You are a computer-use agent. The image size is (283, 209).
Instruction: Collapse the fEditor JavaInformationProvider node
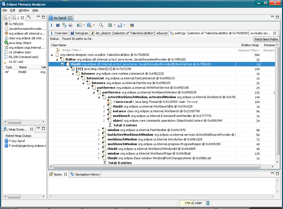click(x=57, y=59)
